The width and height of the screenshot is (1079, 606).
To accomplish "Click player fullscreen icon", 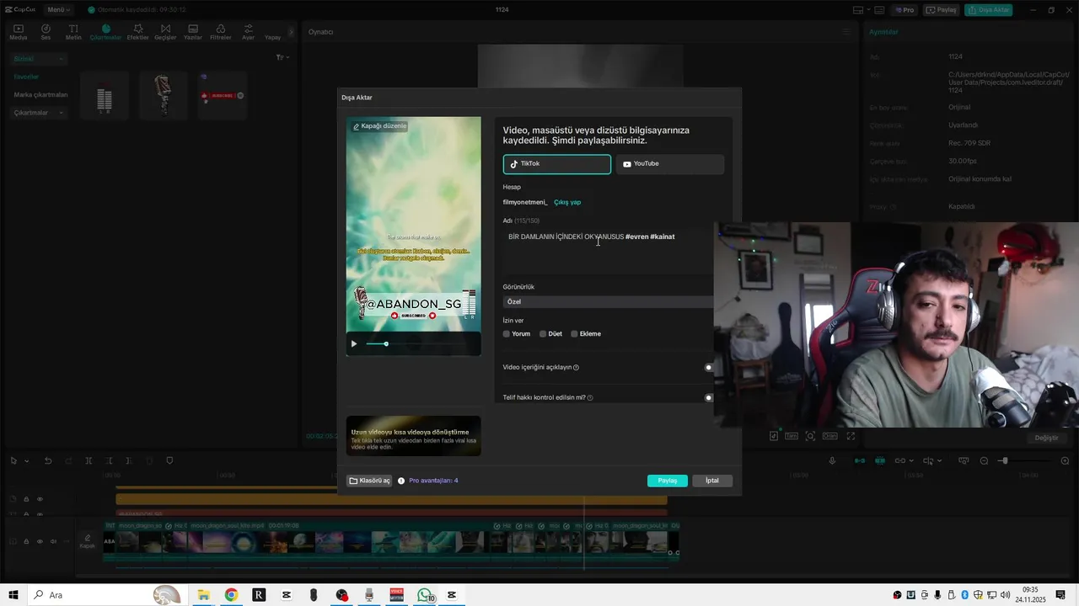I will (x=851, y=436).
